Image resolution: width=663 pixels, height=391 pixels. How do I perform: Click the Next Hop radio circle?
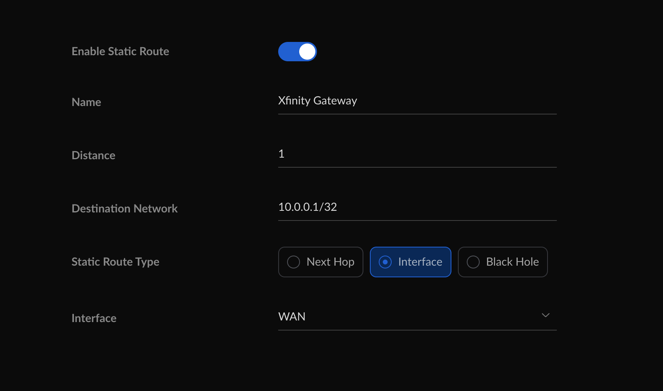point(294,262)
